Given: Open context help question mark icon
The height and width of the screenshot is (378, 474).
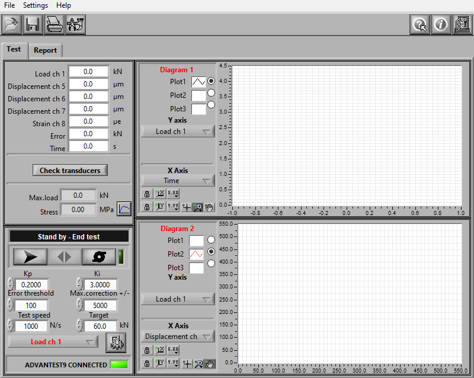Looking at the screenshot, I should click(x=419, y=25).
